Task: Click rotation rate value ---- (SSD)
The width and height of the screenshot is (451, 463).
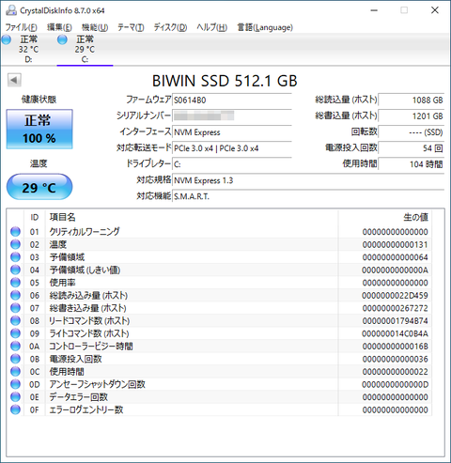Action: (x=412, y=132)
